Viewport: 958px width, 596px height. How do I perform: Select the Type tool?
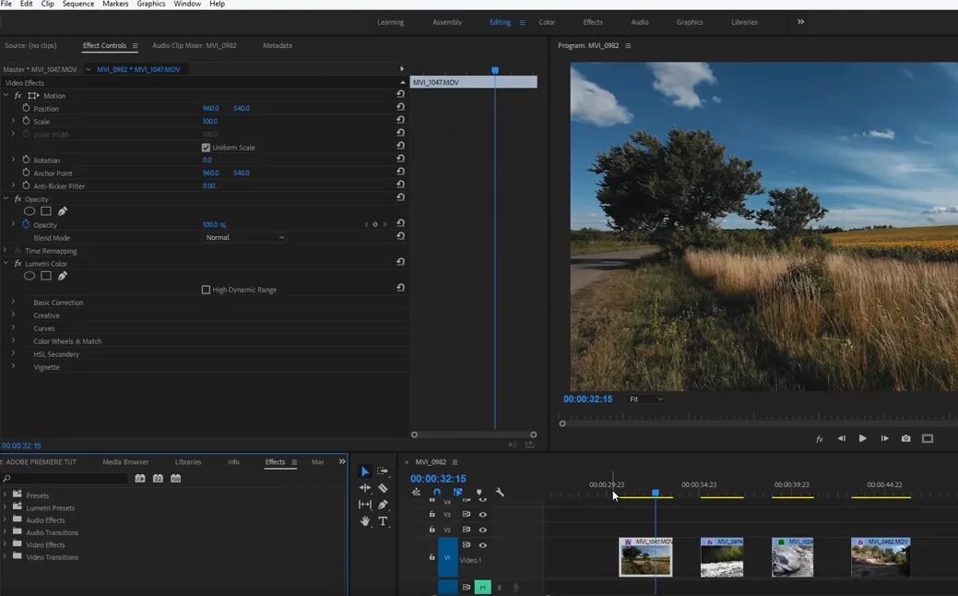pyautogui.click(x=383, y=521)
